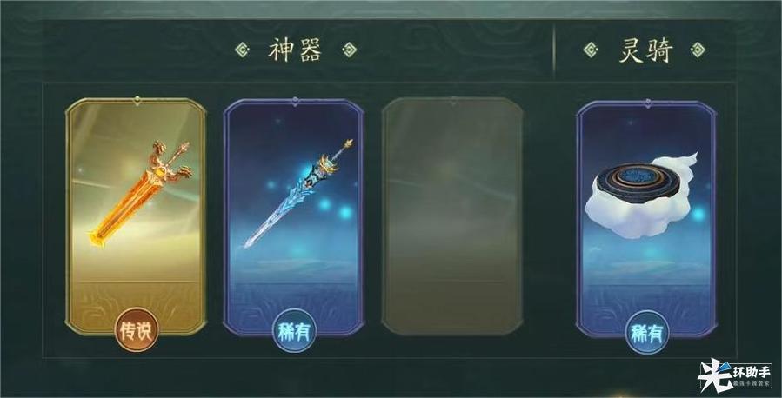Click the top pin of the legendary card
The height and width of the screenshot is (398, 782).
point(137,102)
